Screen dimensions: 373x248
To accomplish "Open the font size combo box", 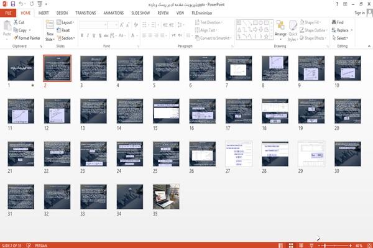I will (x=113, y=25).
